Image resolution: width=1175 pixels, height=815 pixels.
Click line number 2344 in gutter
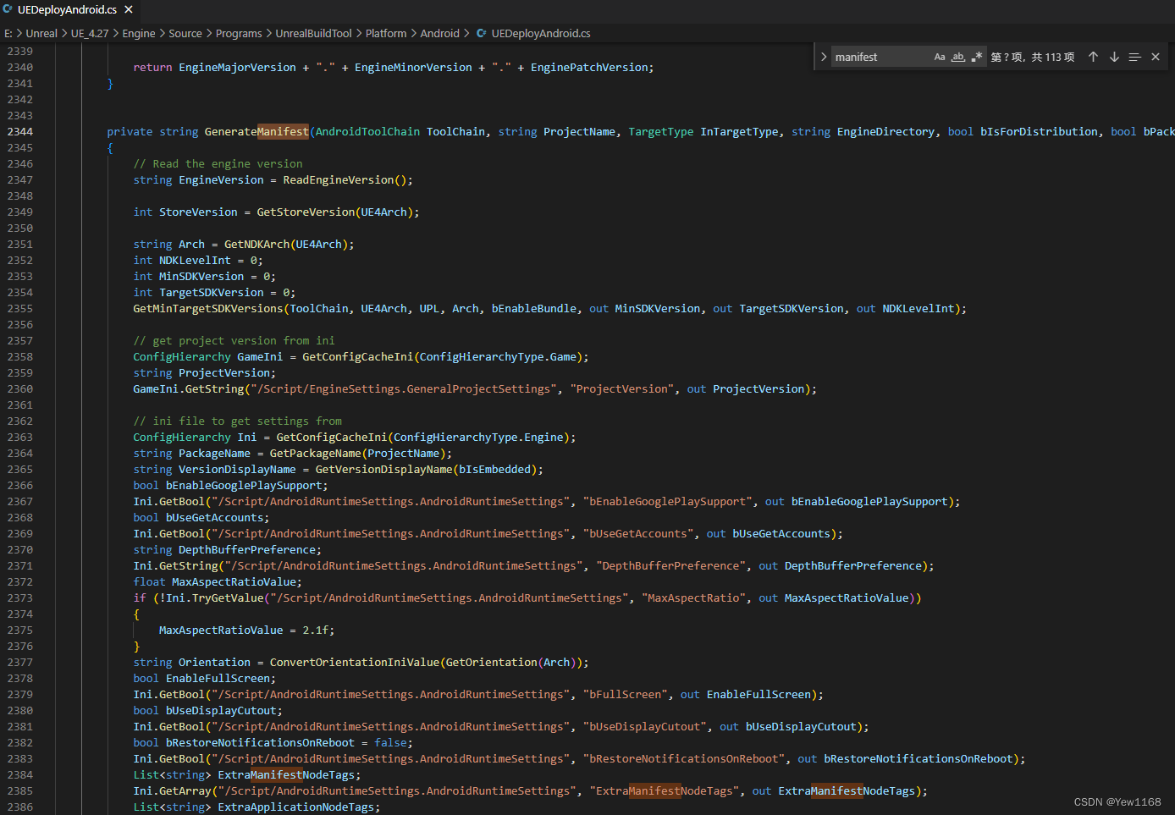[x=20, y=131]
